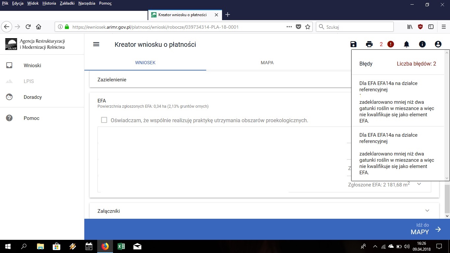Check the shared EFA practice declaration checkbox

click(x=104, y=120)
